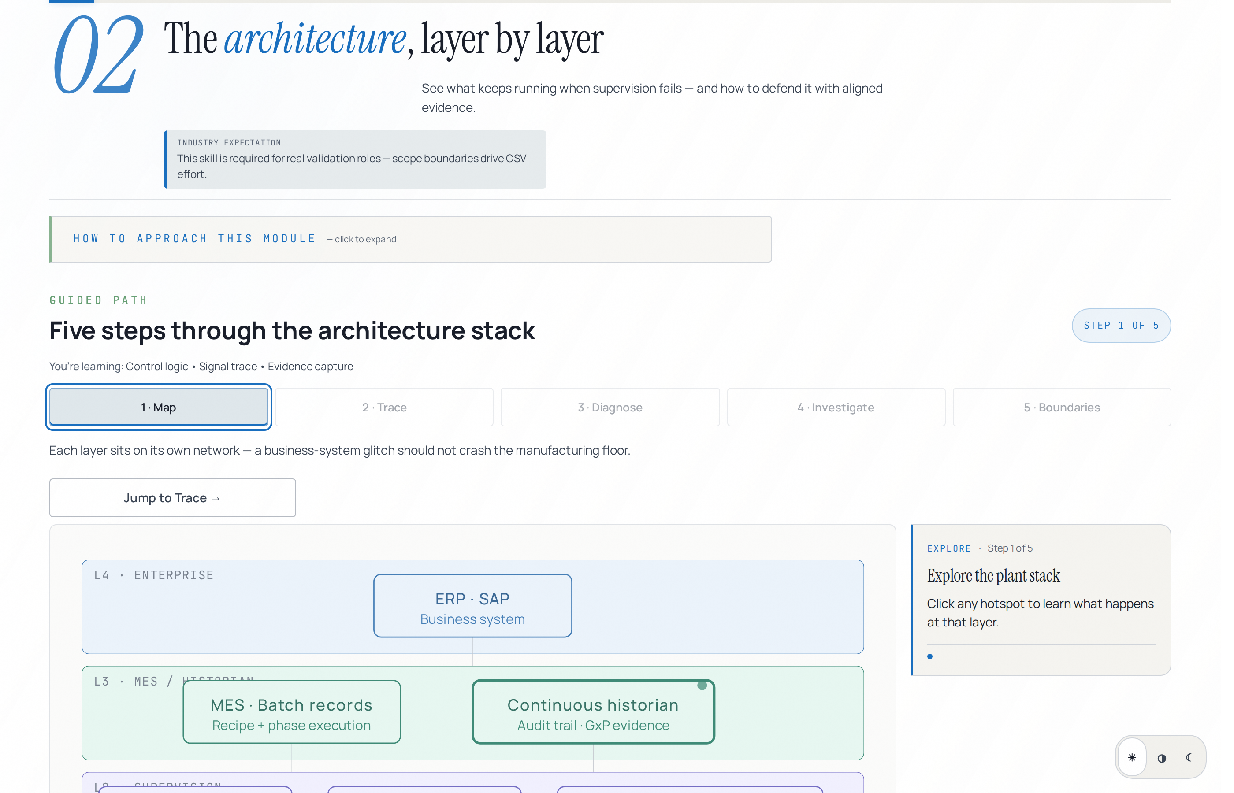Click the 'Five steps through the architecture stack' heading
The width and height of the screenshot is (1234, 793).
(292, 330)
